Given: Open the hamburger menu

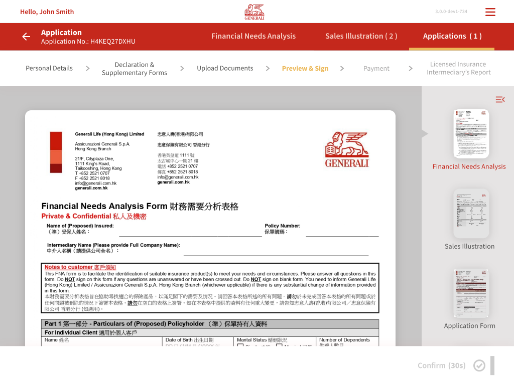Looking at the screenshot, I should click(x=490, y=12).
